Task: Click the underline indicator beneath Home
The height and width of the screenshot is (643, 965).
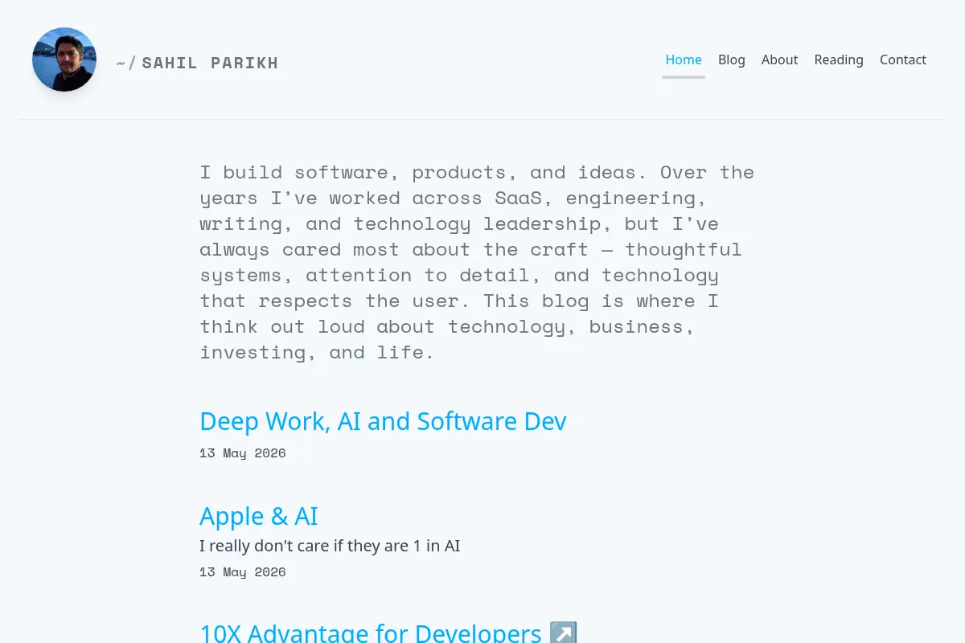Action: pos(684,77)
